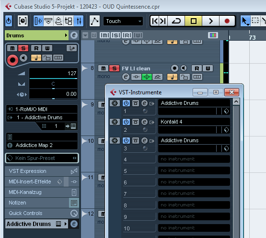
Task: Open the Drums track name menu
Action: [36, 35]
